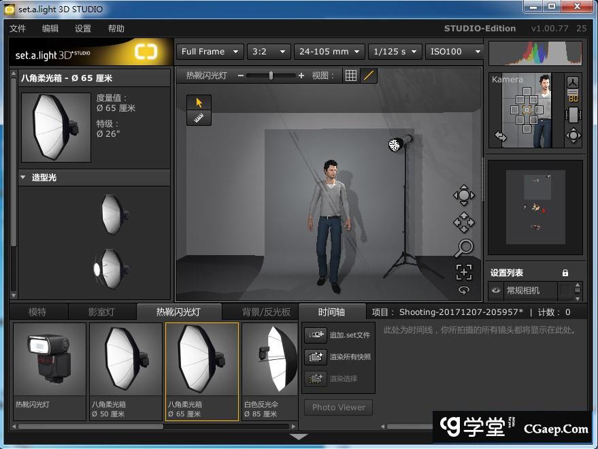Click the 追加.set文件 icon button
The height and width of the screenshot is (449, 598).
[316, 335]
